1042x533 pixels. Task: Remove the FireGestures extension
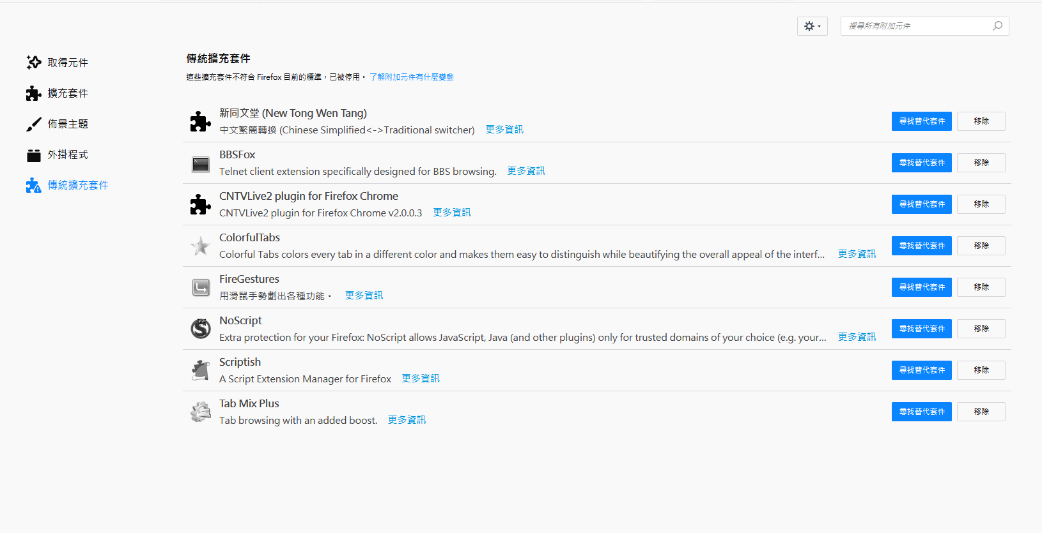click(981, 287)
